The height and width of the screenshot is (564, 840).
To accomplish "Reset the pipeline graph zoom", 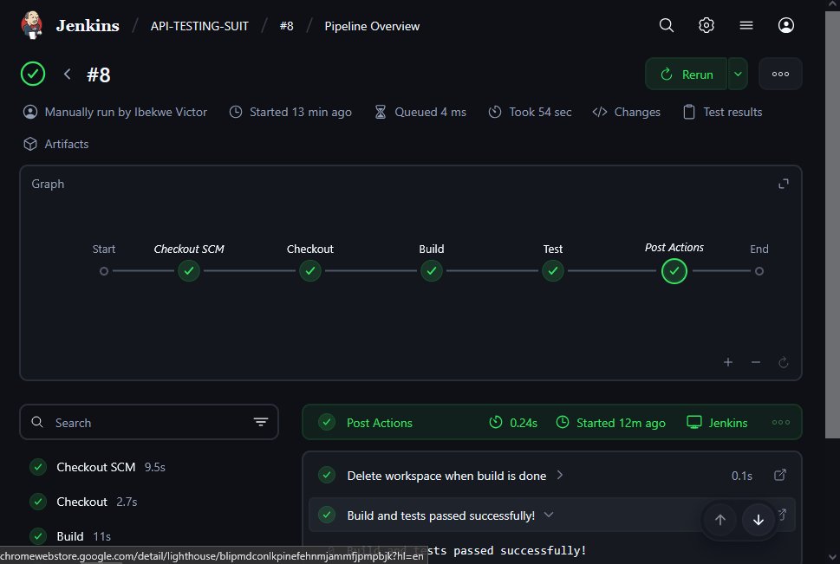I will tap(783, 363).
